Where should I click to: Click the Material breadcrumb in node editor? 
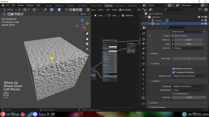[127, 16]
